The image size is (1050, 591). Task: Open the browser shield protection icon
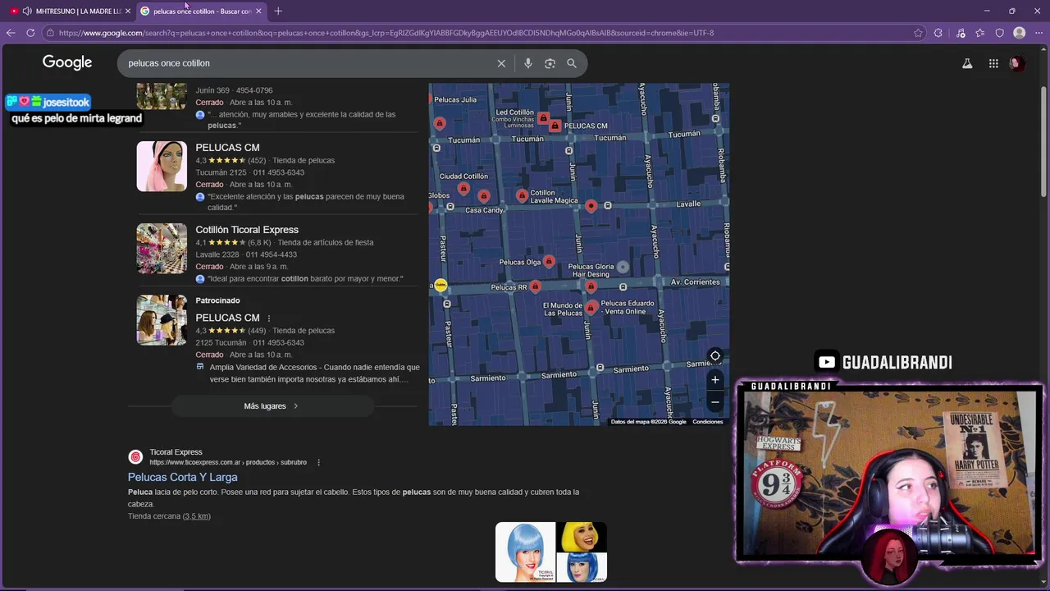(x=999, y=33)
